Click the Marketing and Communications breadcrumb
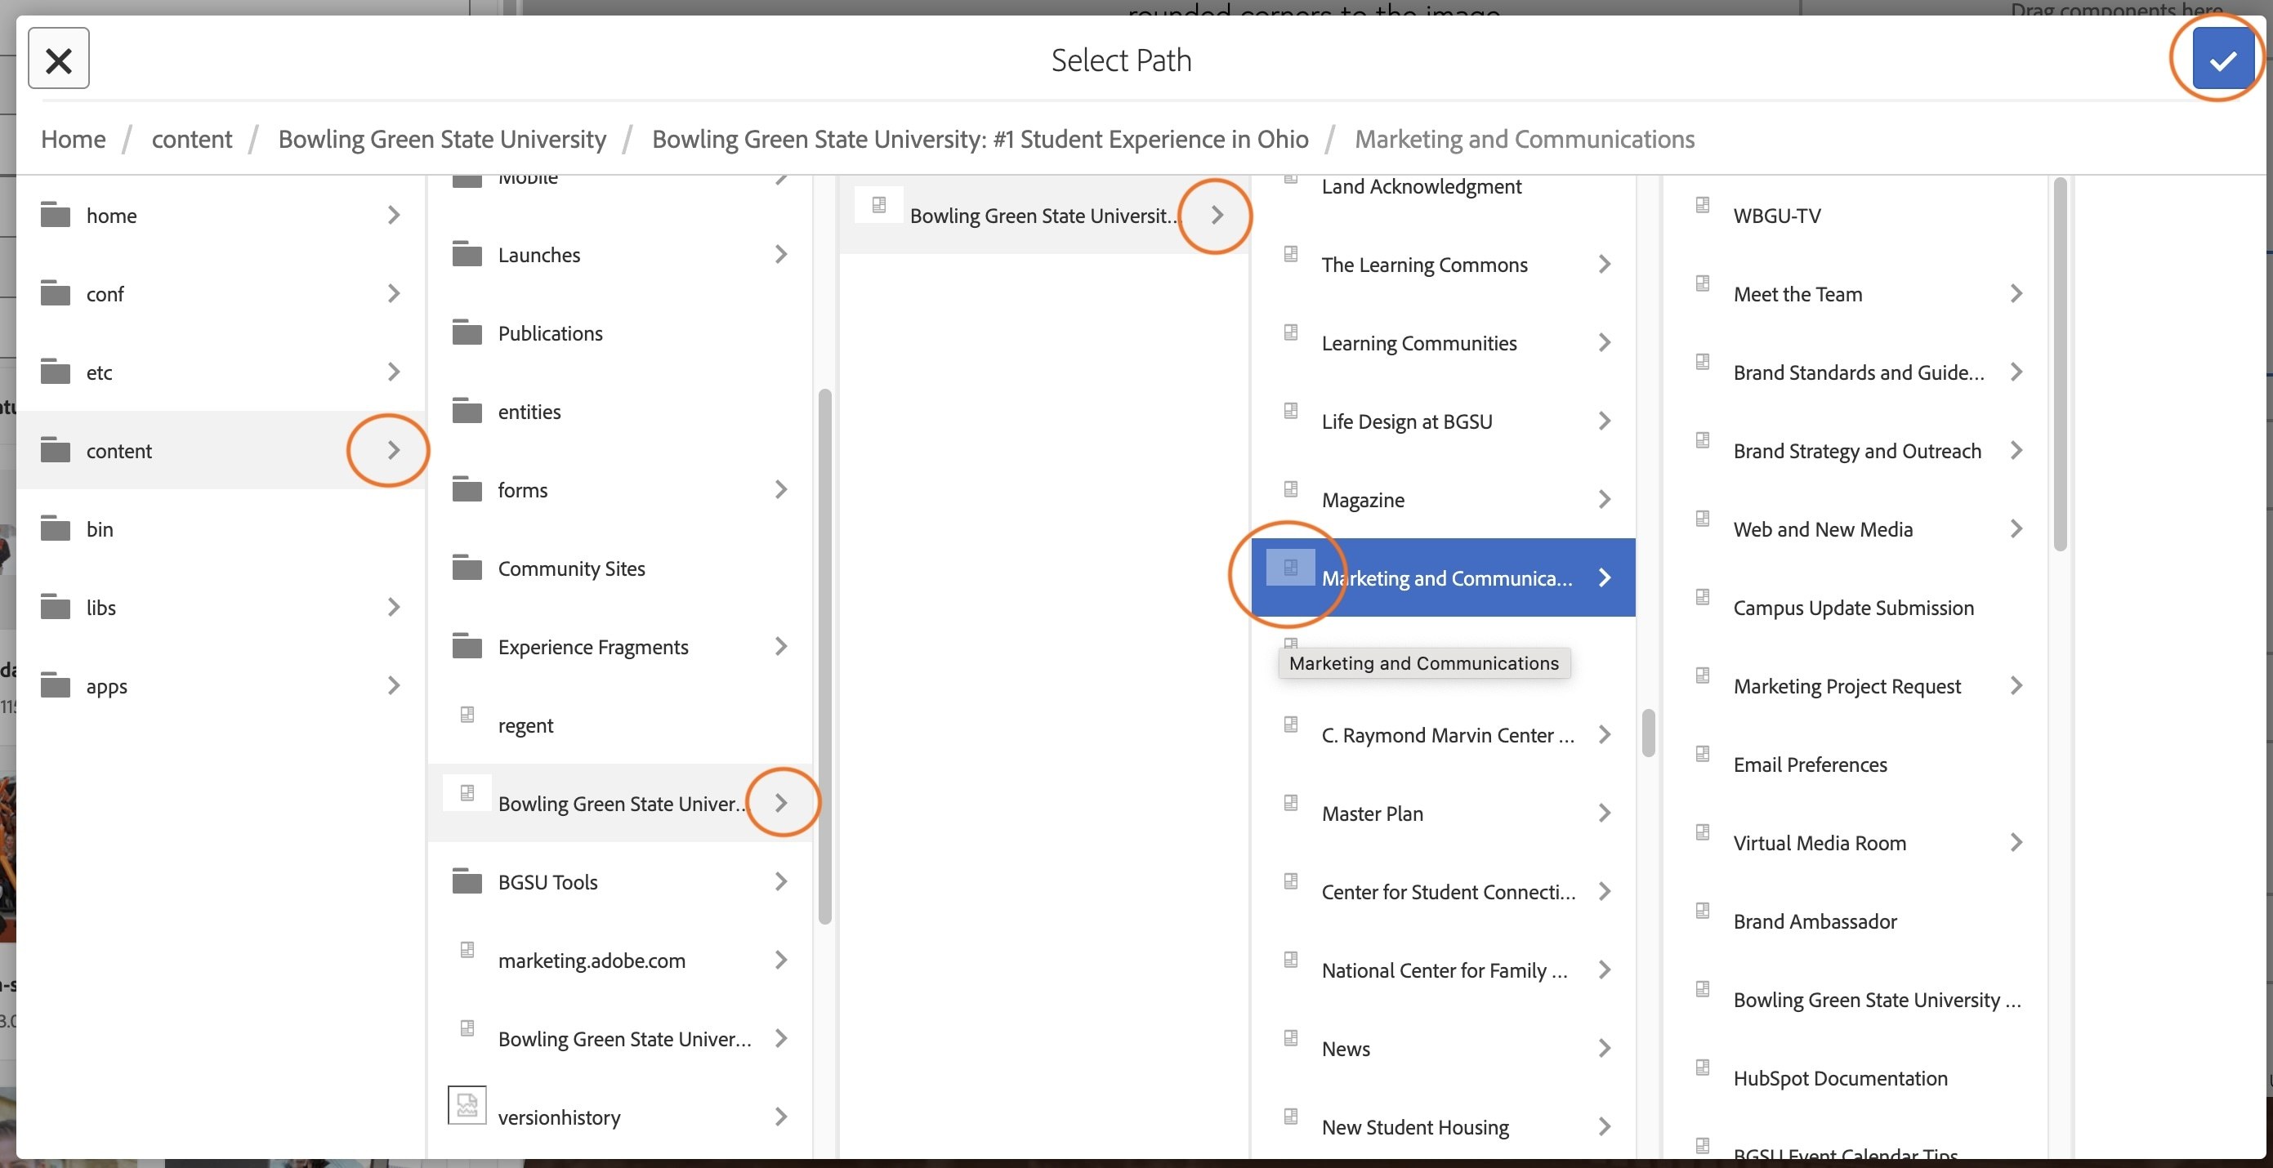 pos(1525,139)
